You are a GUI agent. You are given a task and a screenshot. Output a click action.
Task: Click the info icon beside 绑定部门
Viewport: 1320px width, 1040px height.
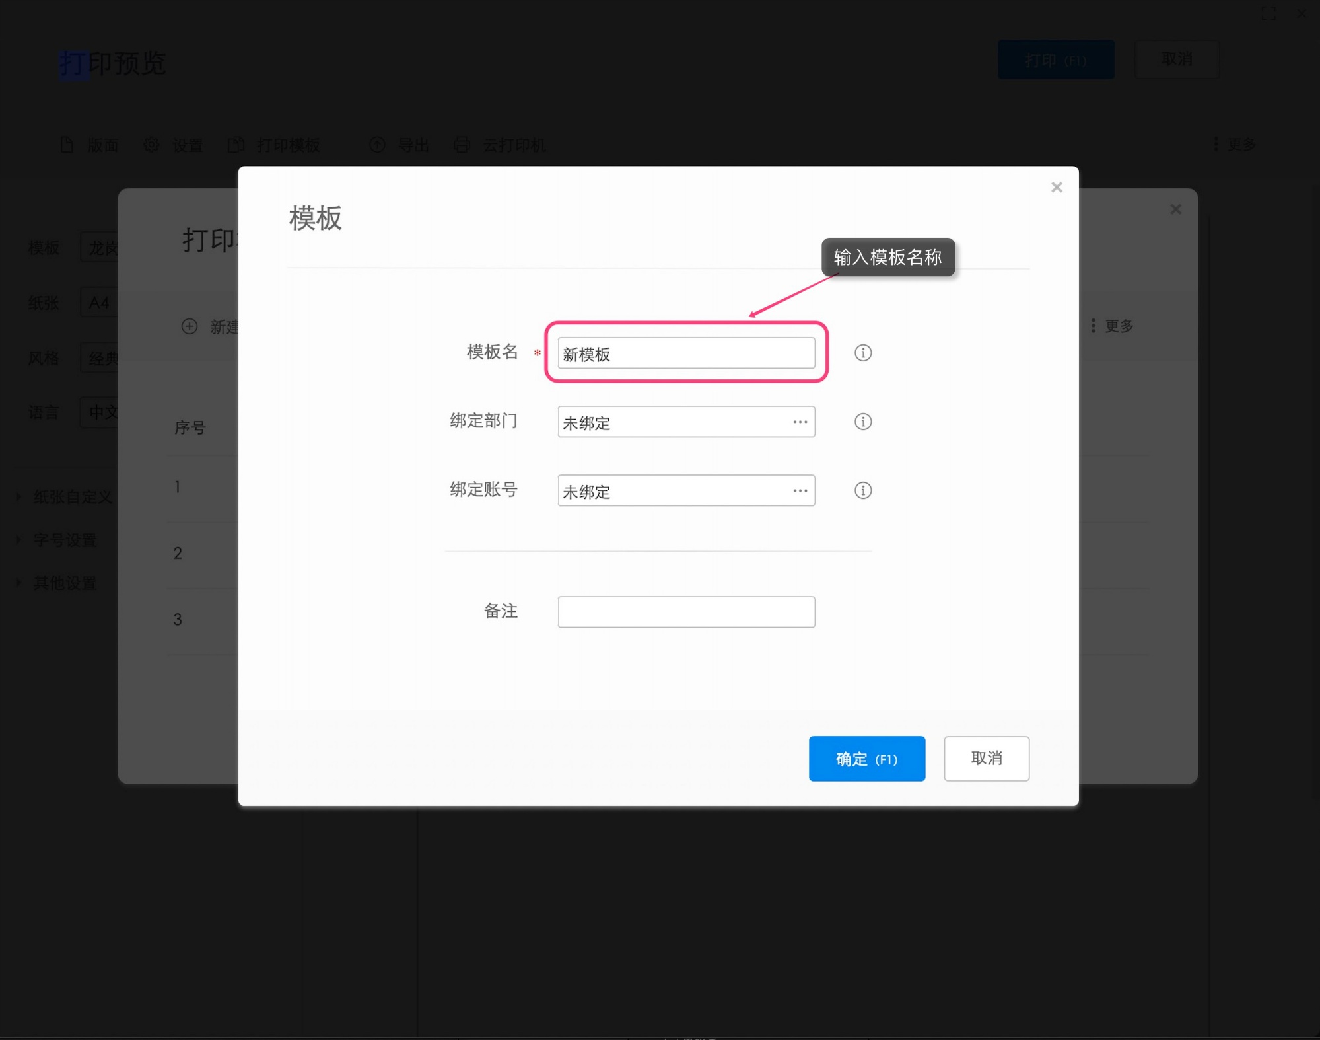(x=862, y=422)
